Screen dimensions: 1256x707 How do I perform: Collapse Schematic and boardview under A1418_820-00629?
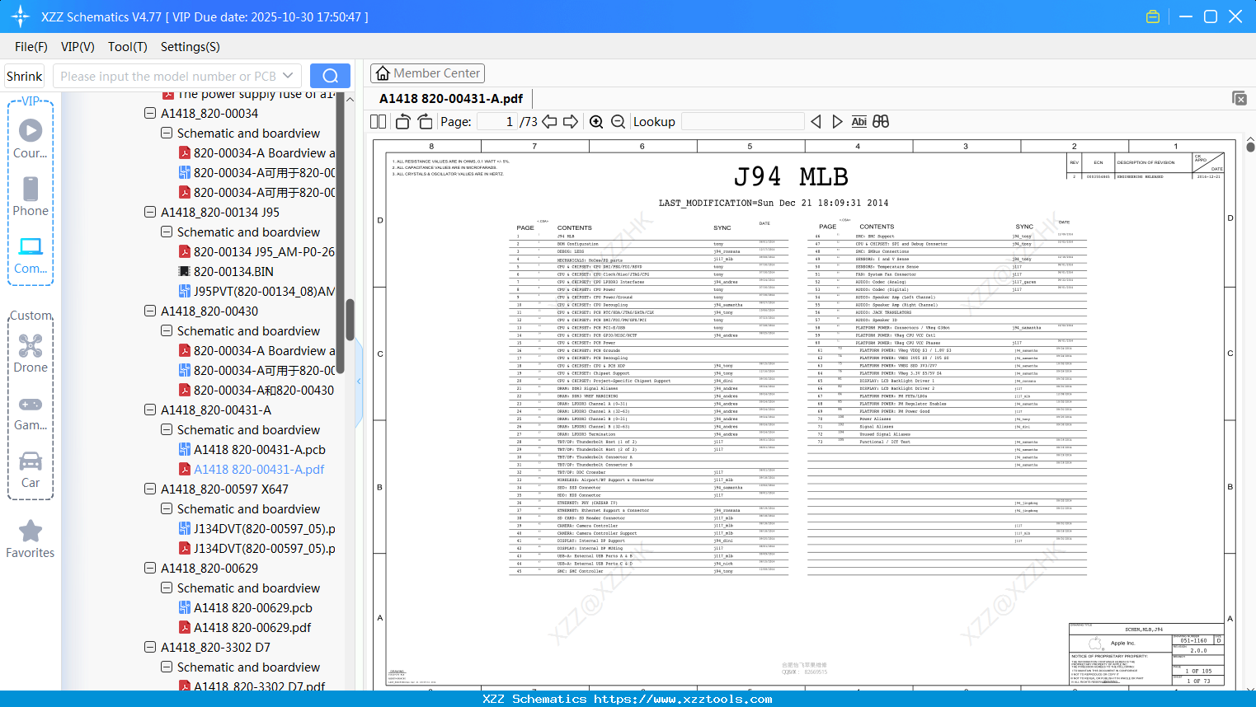[x=167, y=588]
